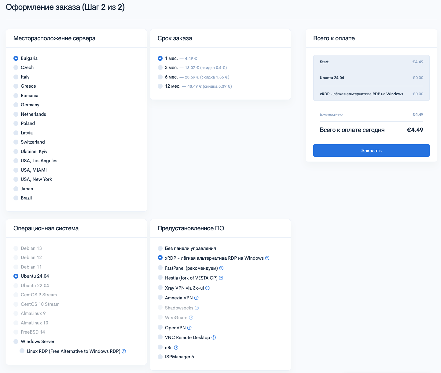This screenshot has width=441, height=373.
Task: Select AlmaLinux 10 option
Action: click(16, 323)
